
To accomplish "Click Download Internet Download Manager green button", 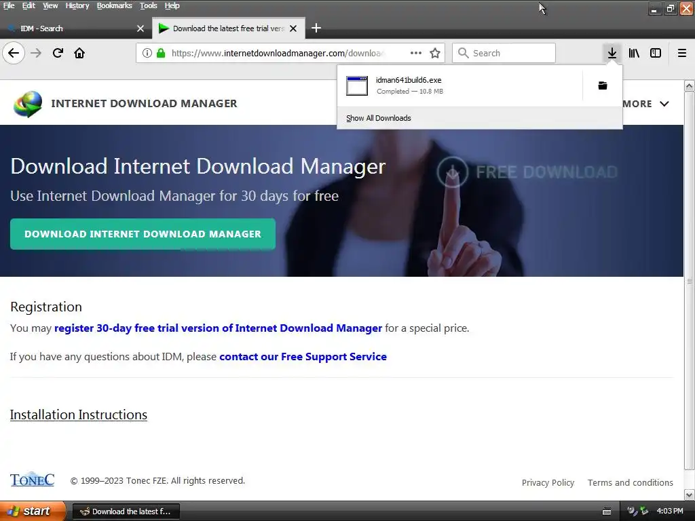I will 143,234.
